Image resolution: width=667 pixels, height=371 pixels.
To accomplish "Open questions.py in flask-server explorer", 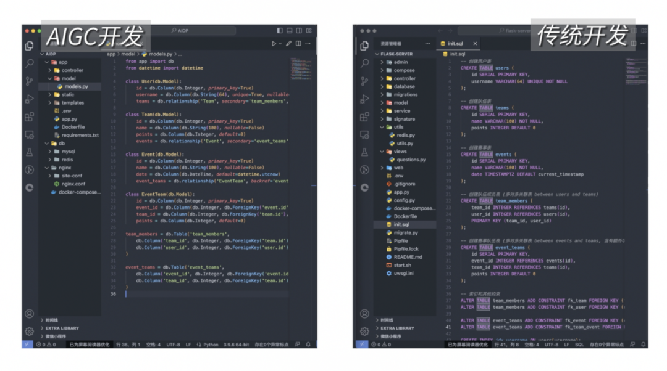I will pyautogui.click(x=411, y=160).
